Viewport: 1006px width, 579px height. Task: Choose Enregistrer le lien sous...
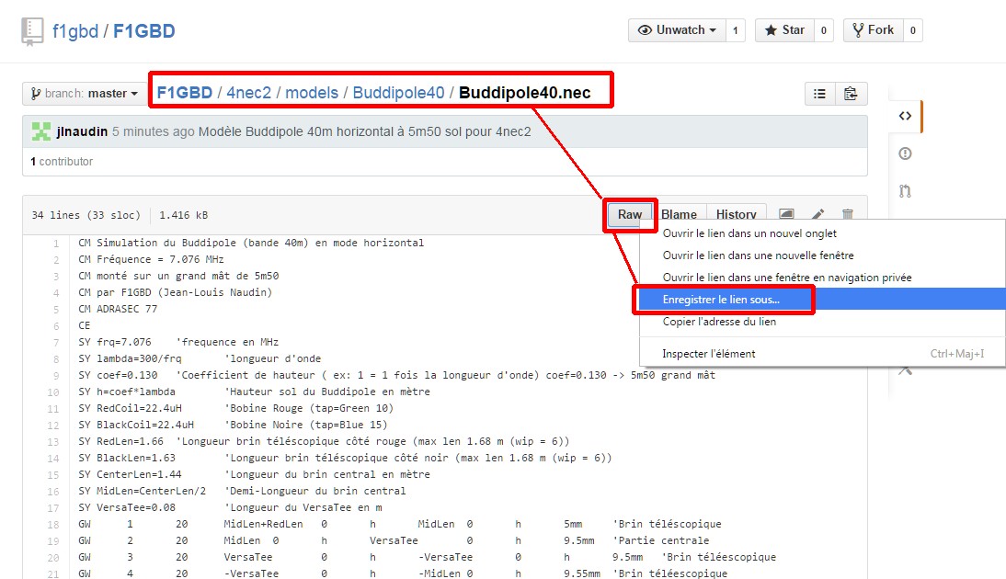[822, 300]
